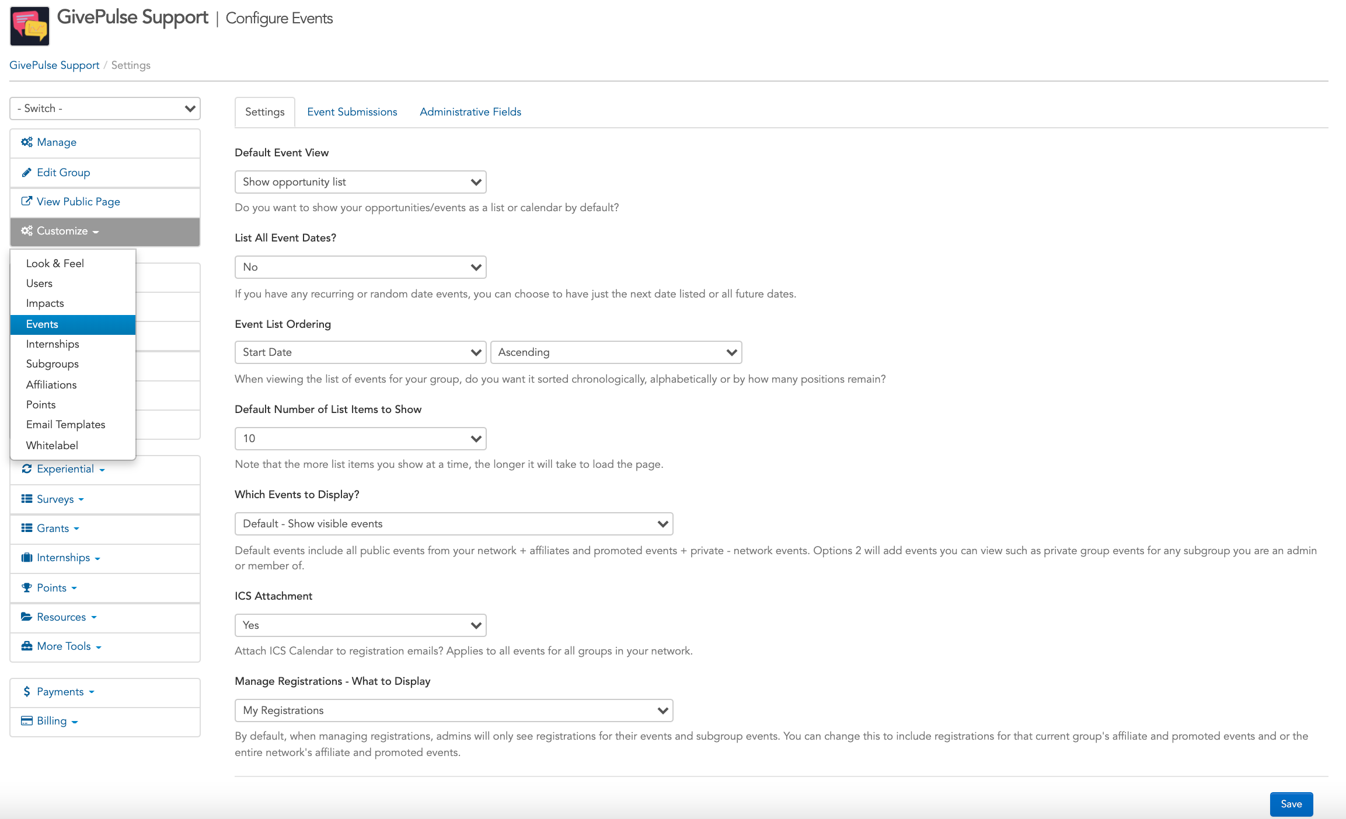1346x819 pixels.
Task: Click the Save button
Action: click(x=1291, y=804)
